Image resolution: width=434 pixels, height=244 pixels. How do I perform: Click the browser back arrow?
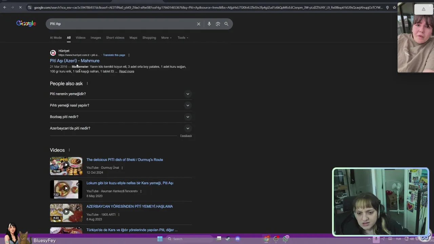coord(5,7)
